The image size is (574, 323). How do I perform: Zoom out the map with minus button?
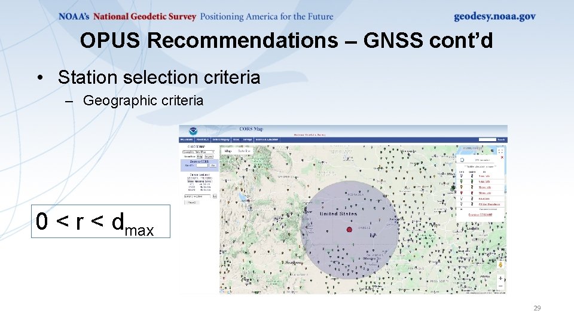[x=500, y=286]
